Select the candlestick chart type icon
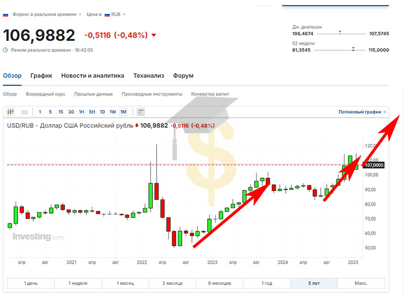 [x=10, y=112]
